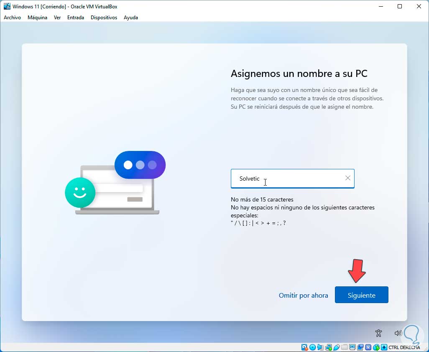Viewport: 429px width, 352px height.
Task: Click the recording status indicator icon
Action: click(360, 347)
